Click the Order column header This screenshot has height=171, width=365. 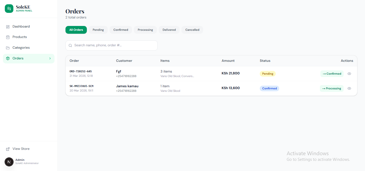pos(74,61)
